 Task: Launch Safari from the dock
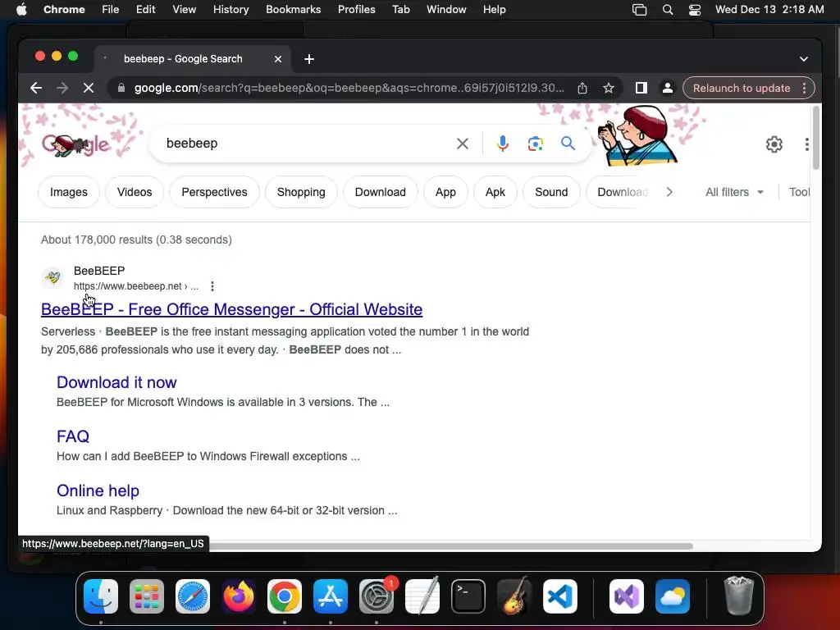(193, 596)
